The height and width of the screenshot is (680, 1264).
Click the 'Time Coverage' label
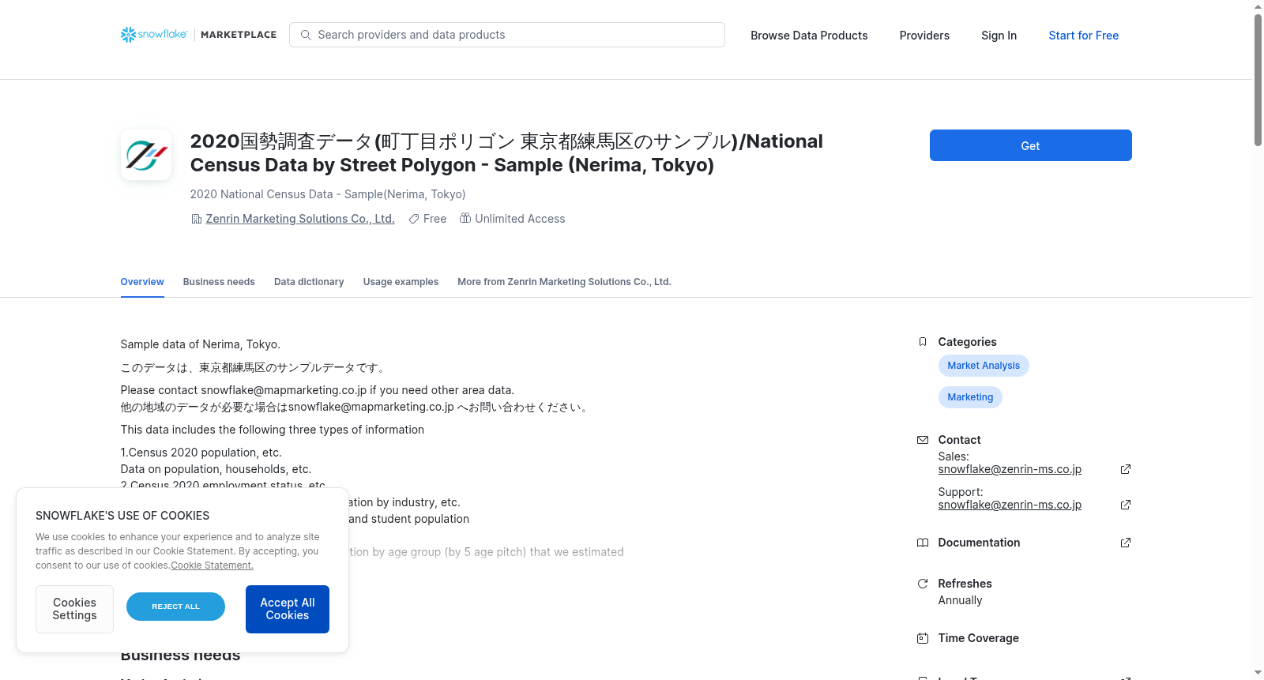(x=978, y=638)
